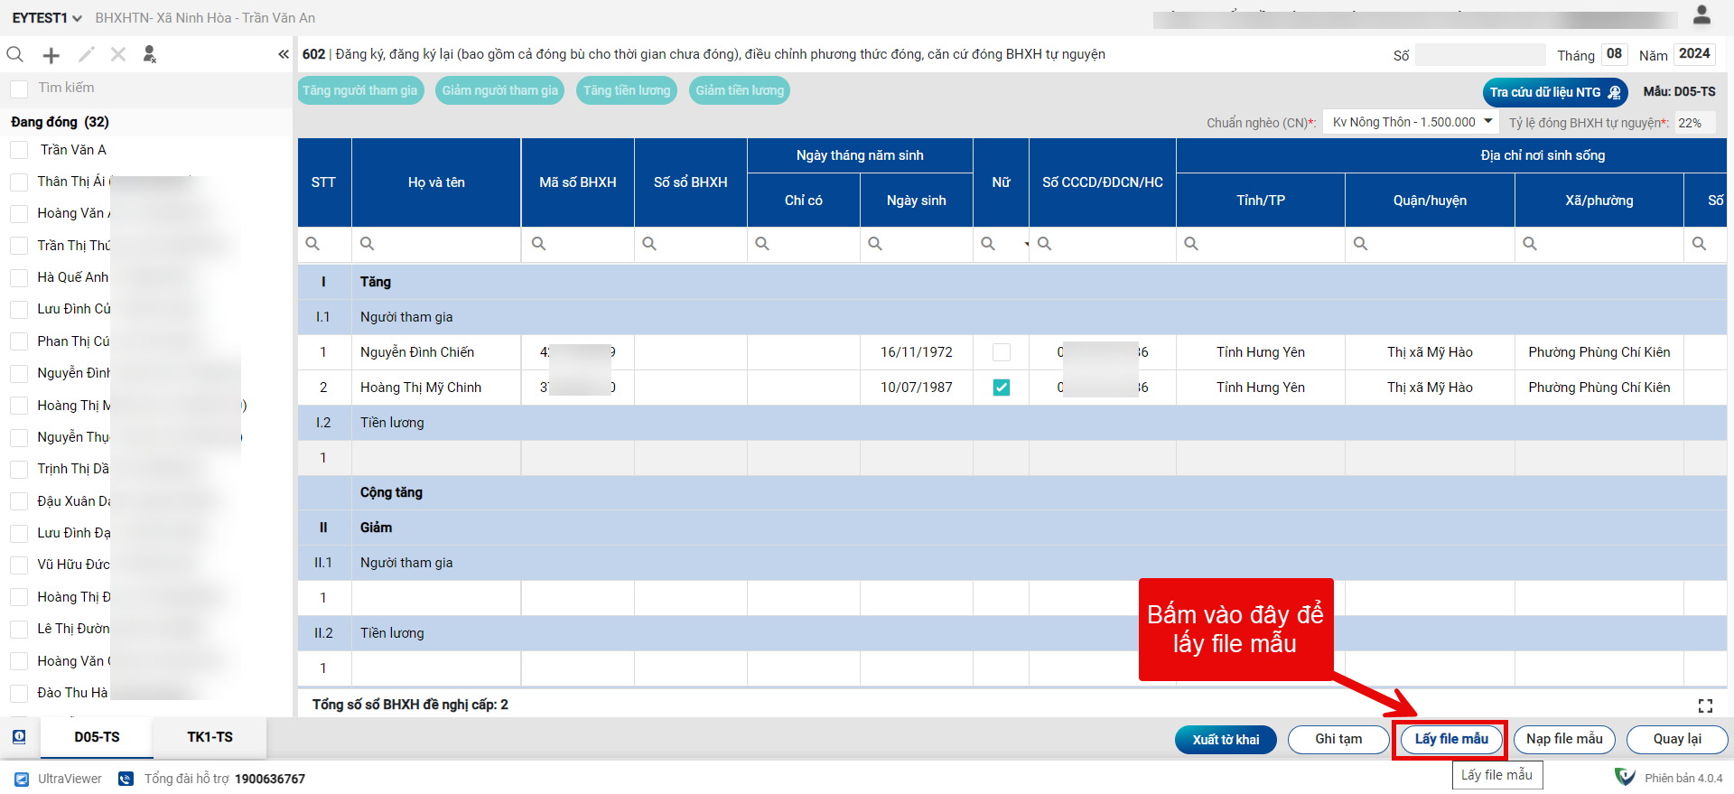
Task: Switch to the TK1-TS tab
Action: pos(210,737)
